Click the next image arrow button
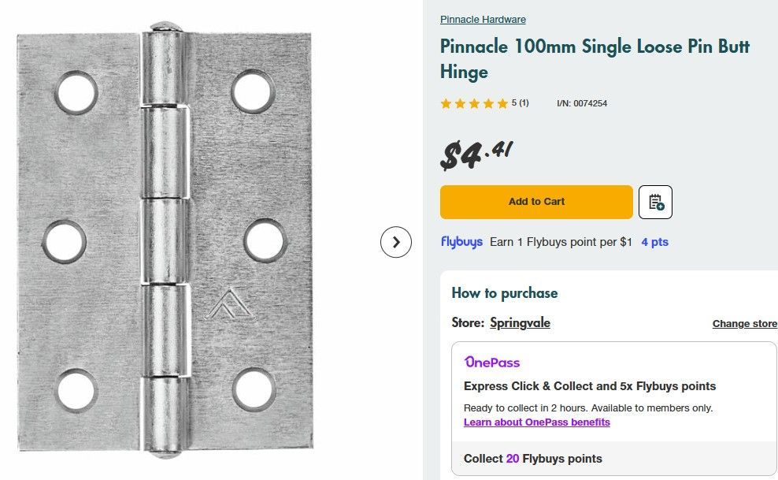The image size is (778, 480). 396,242
